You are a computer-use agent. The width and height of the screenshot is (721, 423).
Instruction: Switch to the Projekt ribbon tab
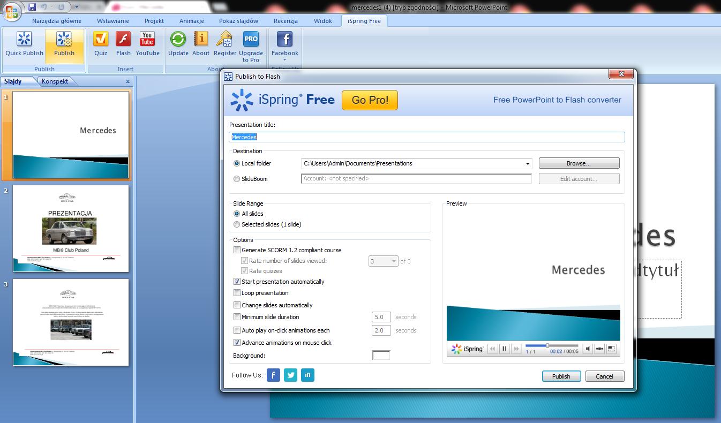click(x=154, y=21)
